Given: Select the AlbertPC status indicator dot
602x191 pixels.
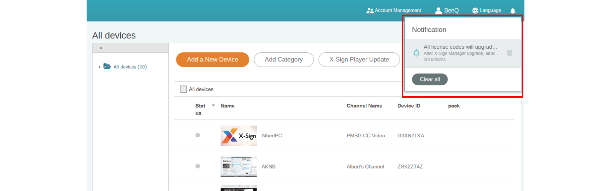Looking at the screenshot, I should point(198,135).
